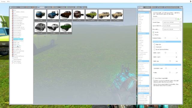
Task: Click wrench icon beside Server Settings
Action: [13, 63]
